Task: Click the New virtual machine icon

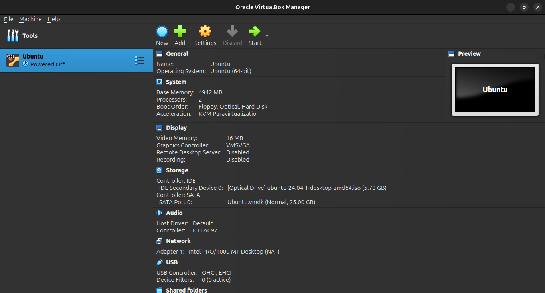Action: [162, 31]
